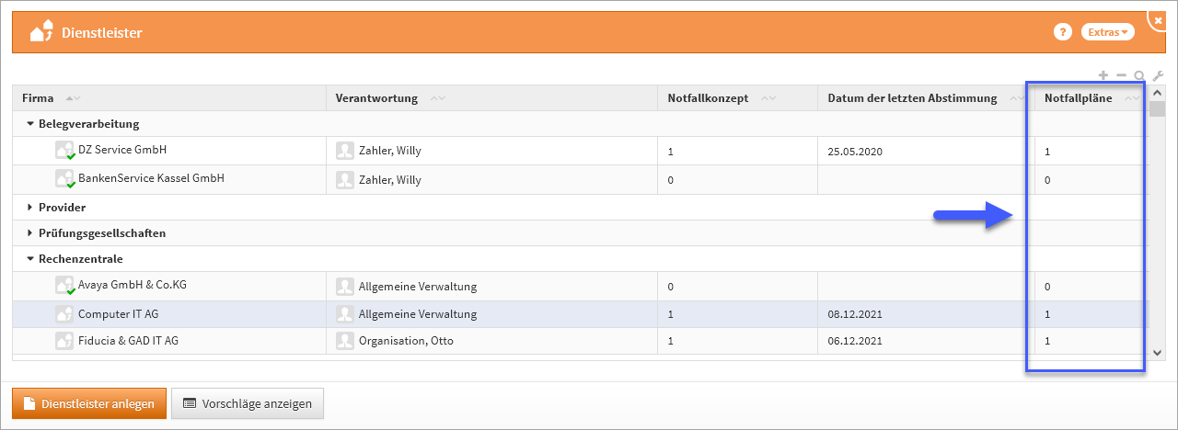
Task: Sort by the Firma column header
Action: [38, 98]
